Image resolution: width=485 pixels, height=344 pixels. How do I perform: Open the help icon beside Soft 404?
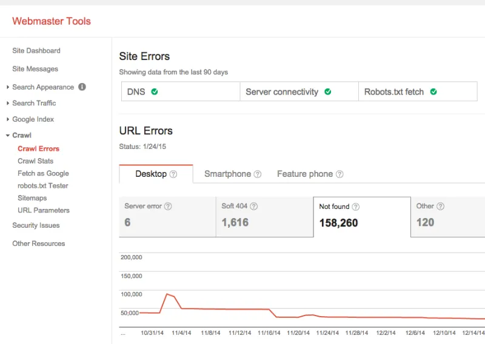point(253,206)
